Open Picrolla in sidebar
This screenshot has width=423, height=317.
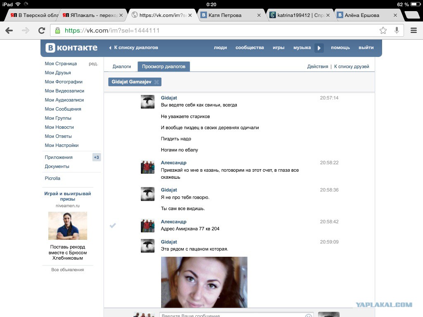click(x=52, y=178)
